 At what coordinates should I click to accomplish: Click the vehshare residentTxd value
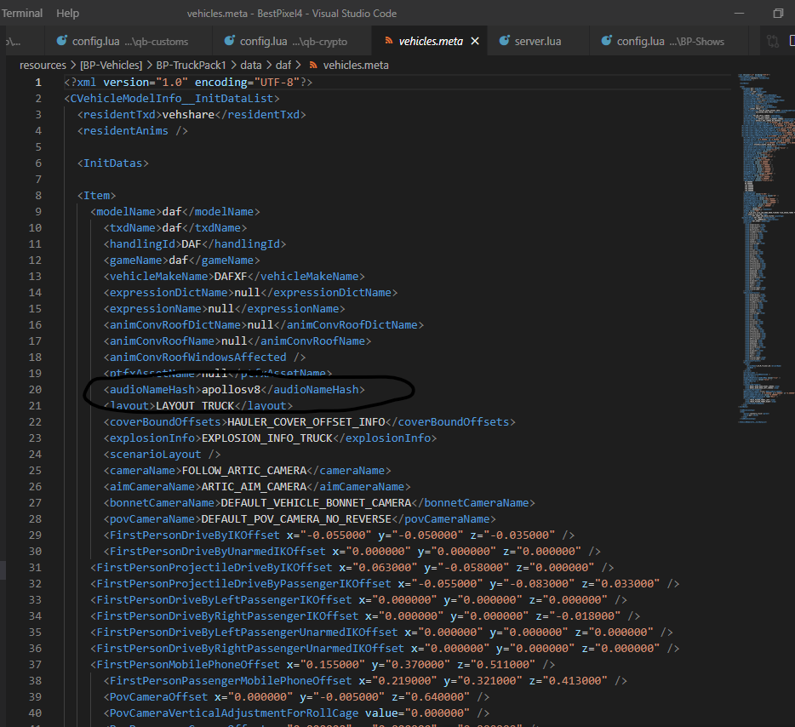tap(188, 115)
